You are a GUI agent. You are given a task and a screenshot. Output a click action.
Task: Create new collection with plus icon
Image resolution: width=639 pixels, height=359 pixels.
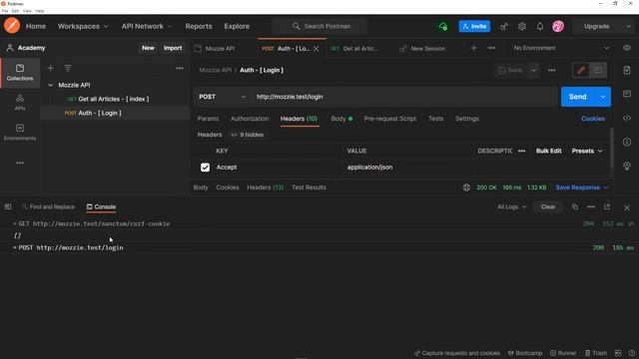[x=51, y=69]
